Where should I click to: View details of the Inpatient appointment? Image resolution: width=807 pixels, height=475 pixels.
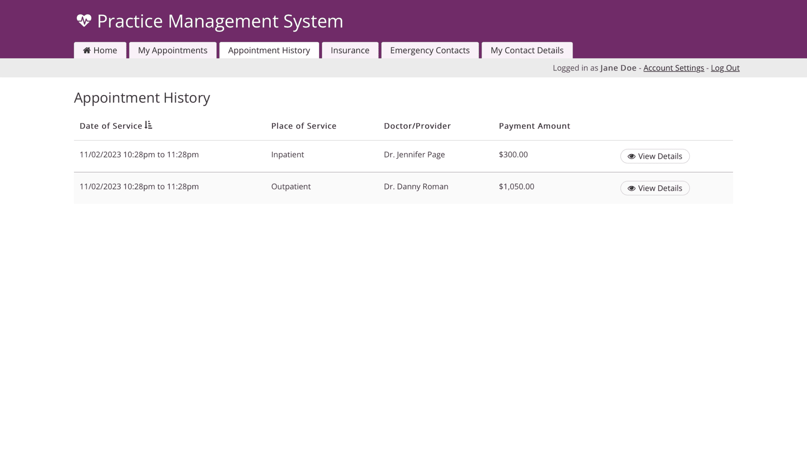pos(655,156)
